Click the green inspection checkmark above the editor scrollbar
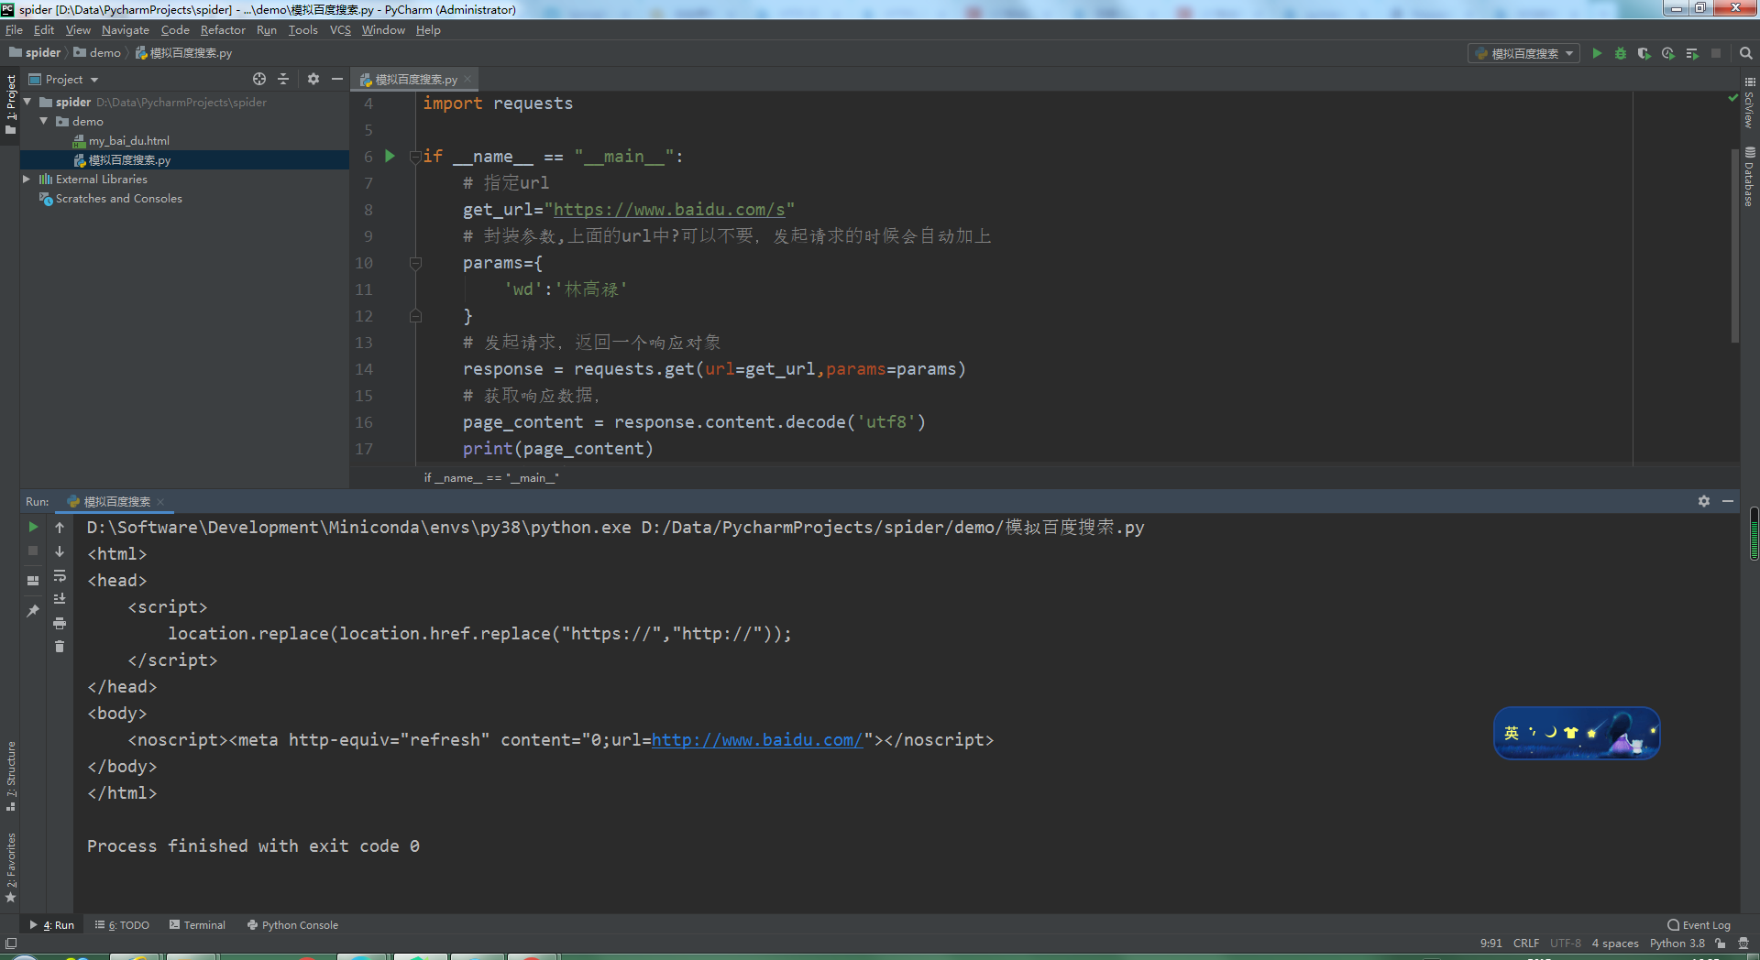The width and height of the screenshot is (1760, 960). 1732,97
